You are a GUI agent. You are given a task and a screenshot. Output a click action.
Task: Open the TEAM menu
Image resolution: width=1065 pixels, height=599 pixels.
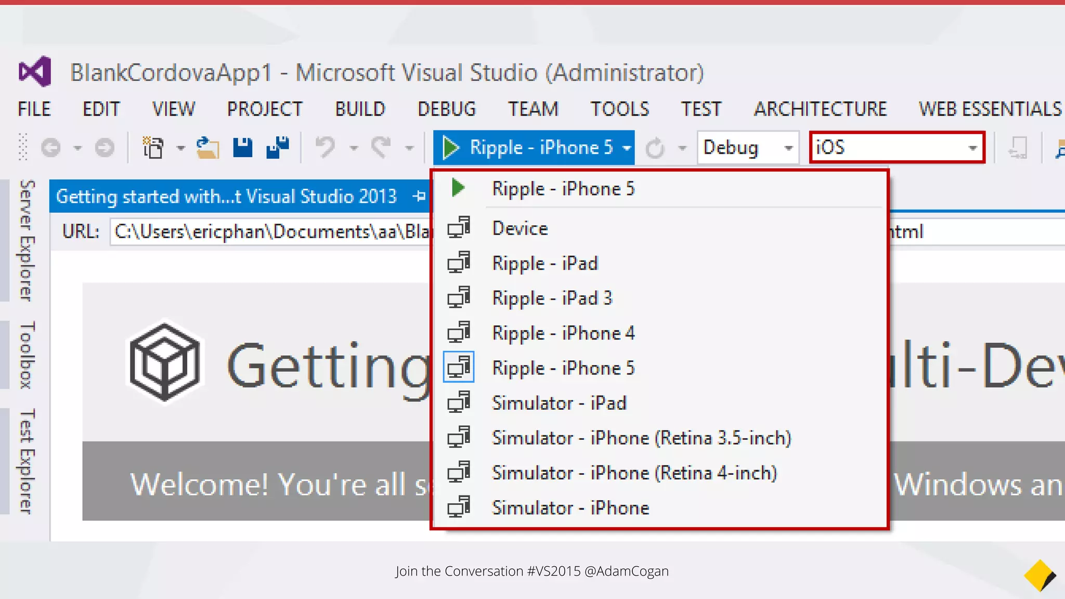click(533, 109)
